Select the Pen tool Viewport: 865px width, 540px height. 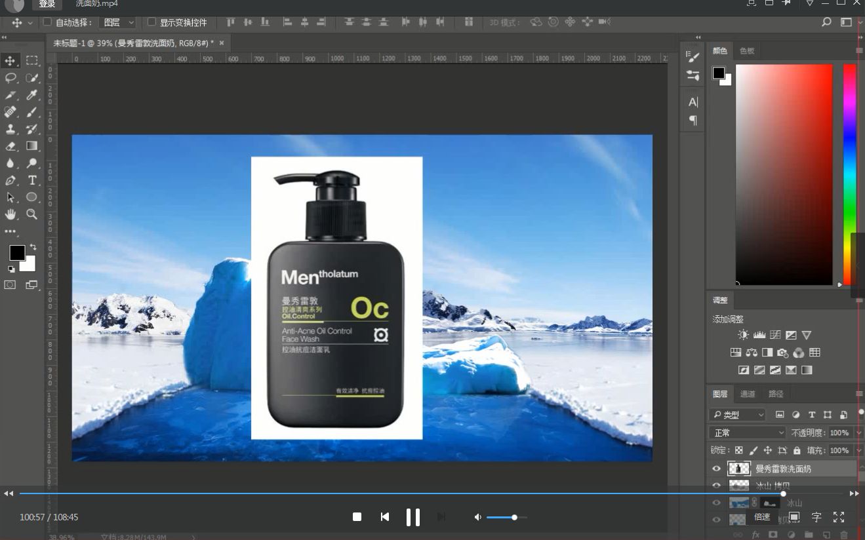(10, 180)
